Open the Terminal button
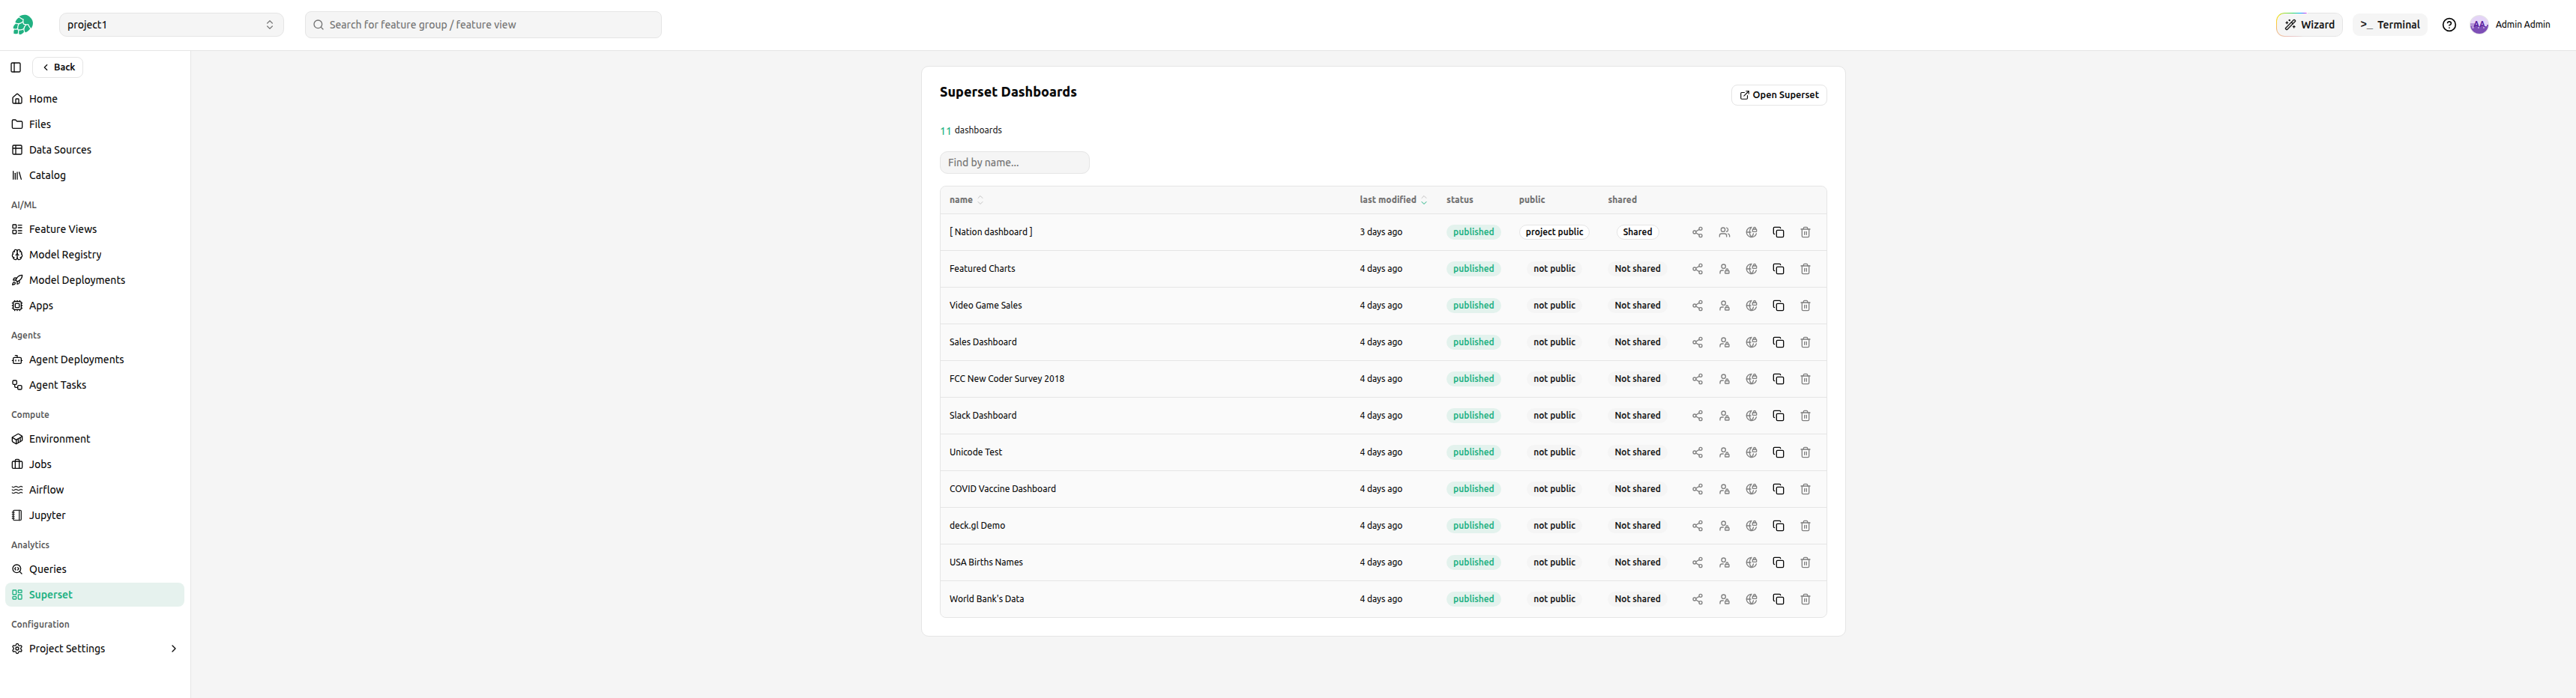 [2389, 25]
